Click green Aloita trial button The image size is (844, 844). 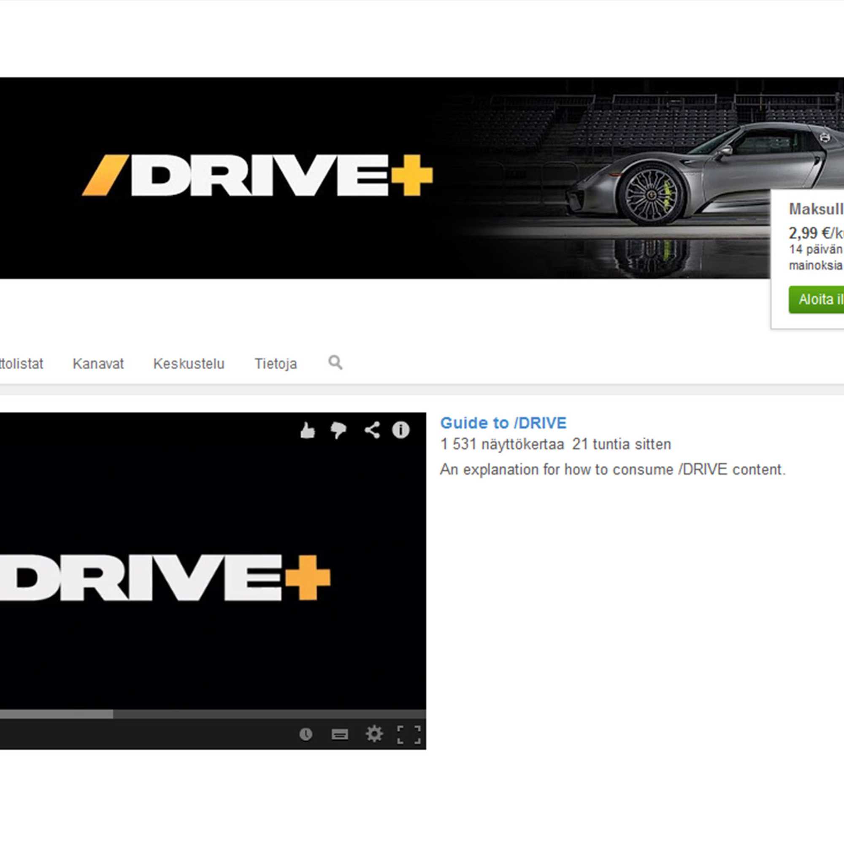(x=816, y=300)
